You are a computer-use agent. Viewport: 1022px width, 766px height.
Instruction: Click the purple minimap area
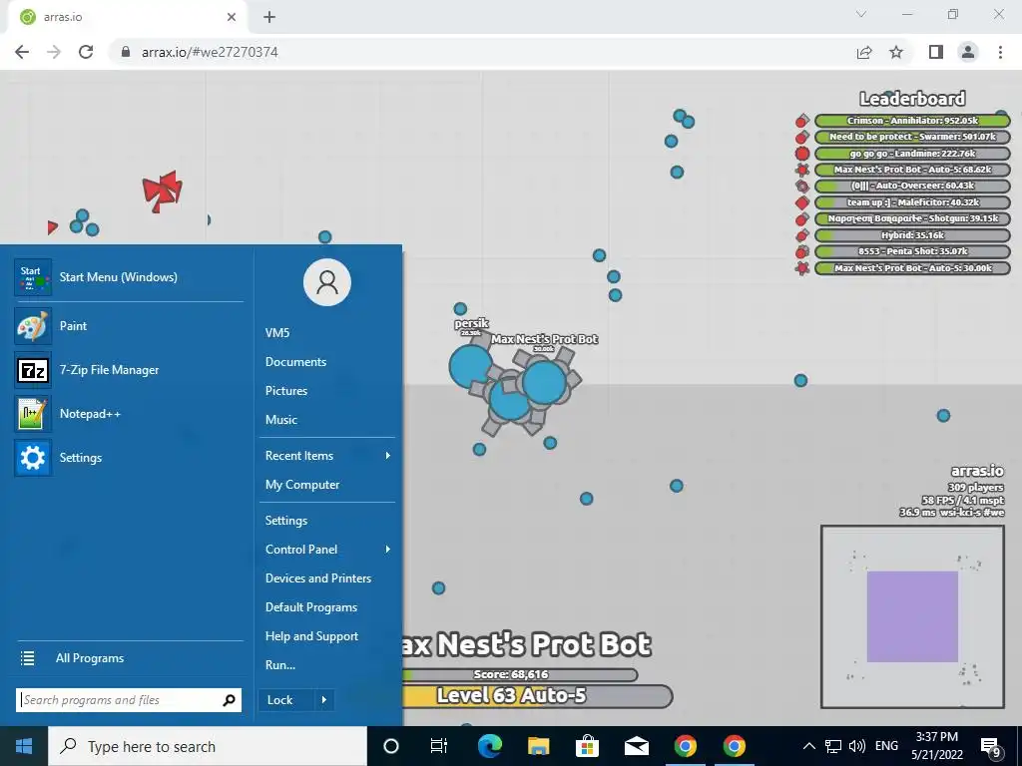912,616
